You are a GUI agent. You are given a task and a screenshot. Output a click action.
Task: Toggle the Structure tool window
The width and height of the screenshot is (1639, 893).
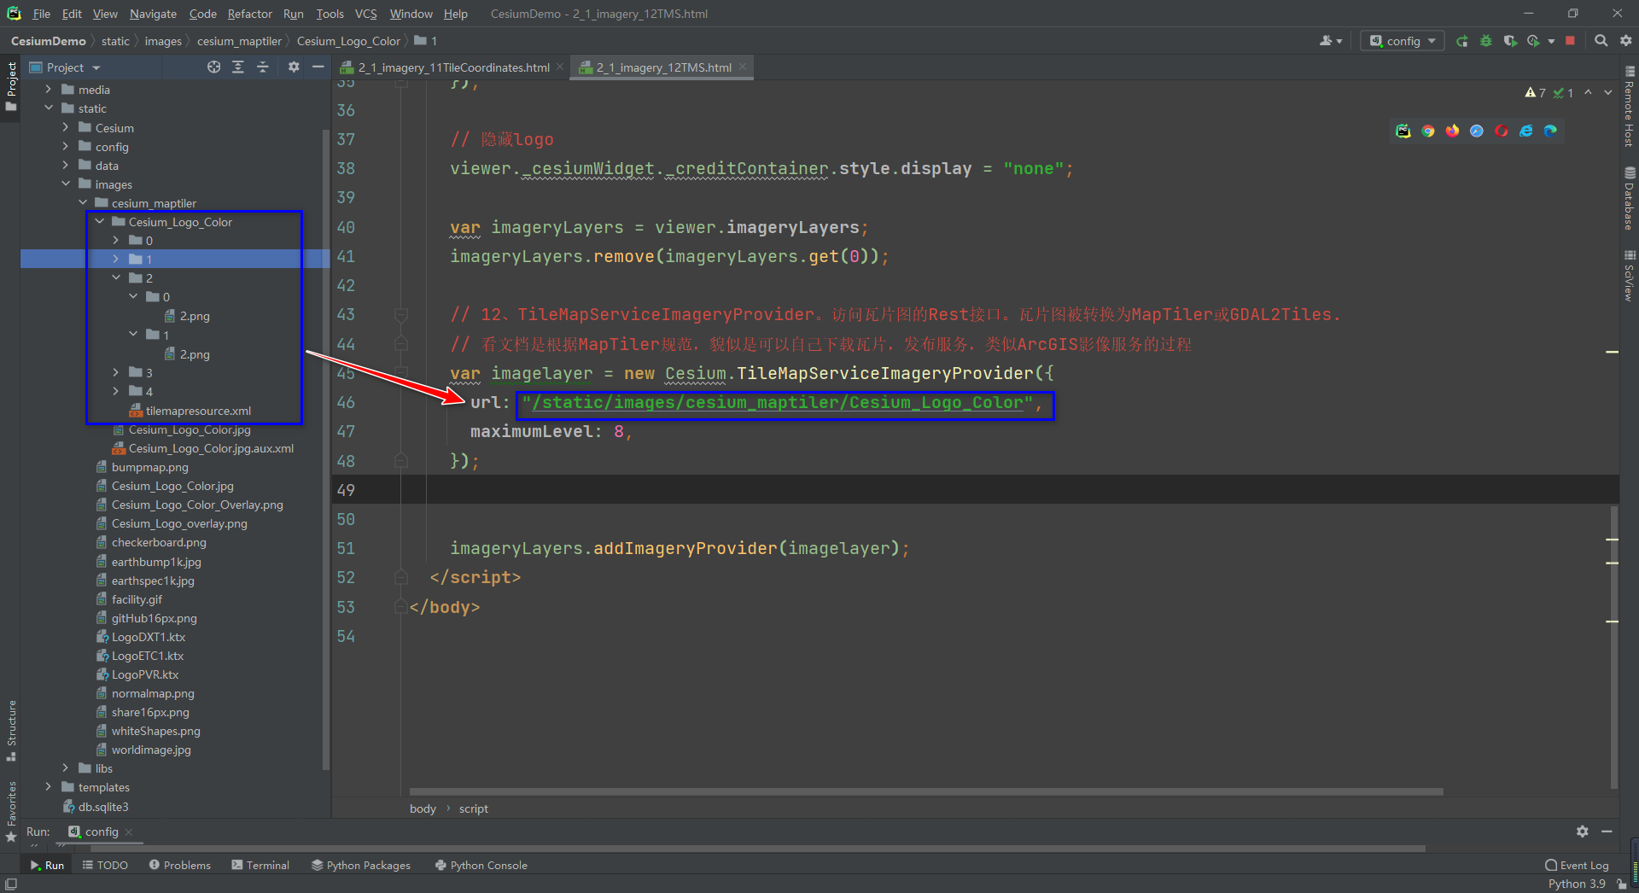pyautogui.click(x=11, y=731)
